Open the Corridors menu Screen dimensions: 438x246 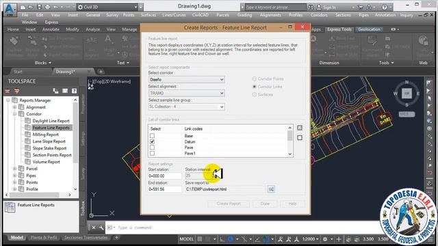pos(319,15)
